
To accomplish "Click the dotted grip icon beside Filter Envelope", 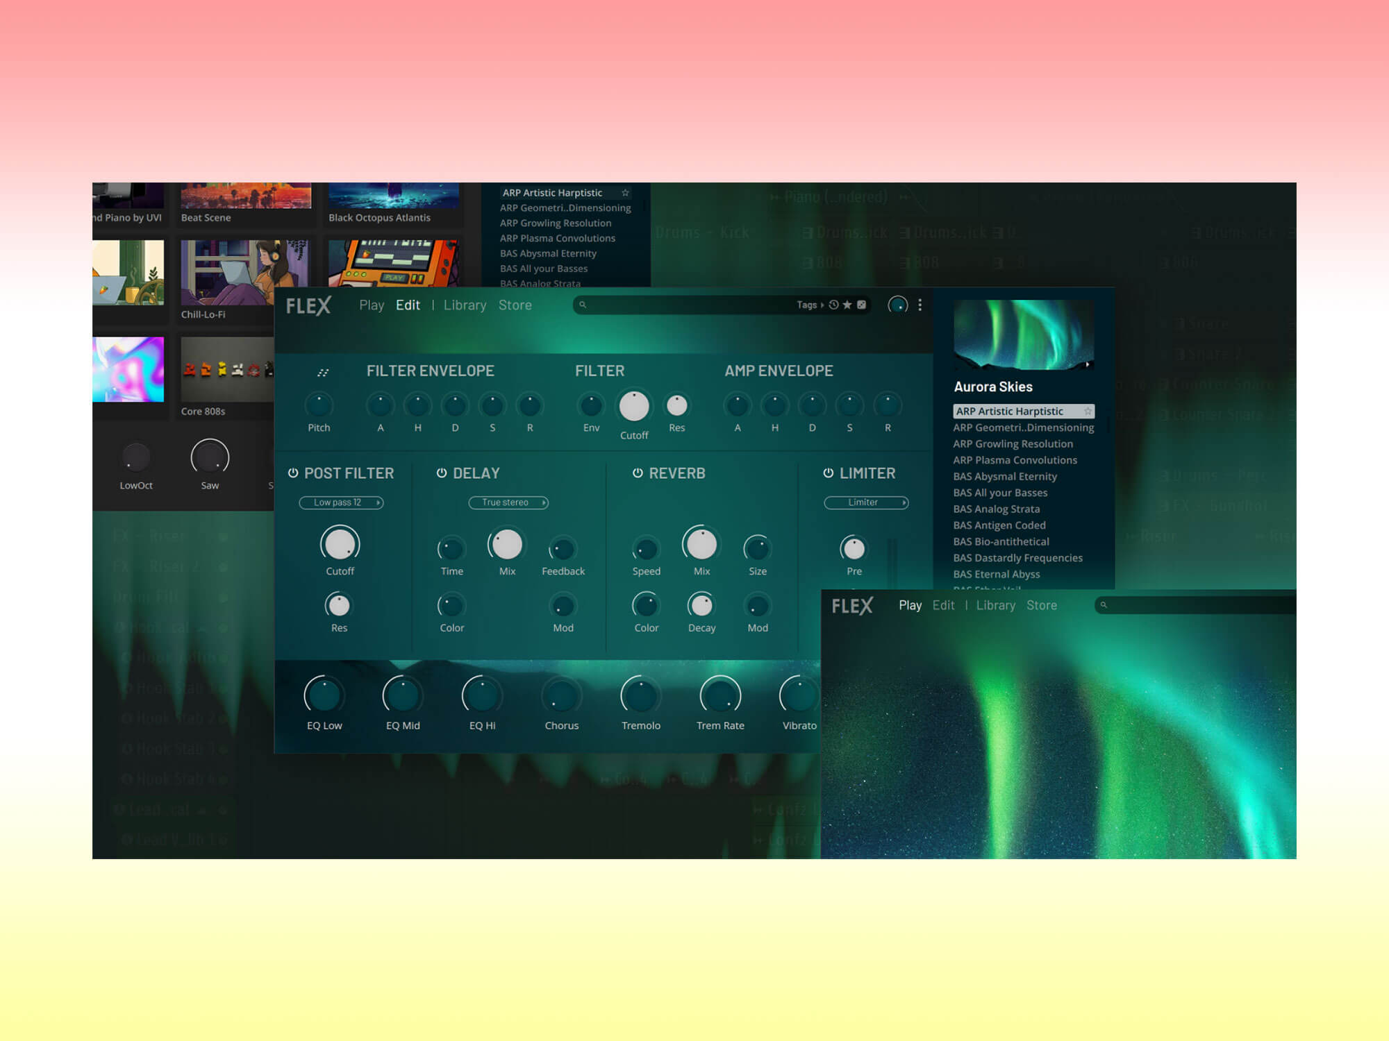I will pyautogui.click(x=323, y=373).
